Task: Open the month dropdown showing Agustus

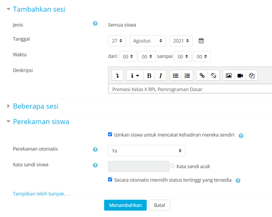Action: pyautogui.click(x=147, y=41)
